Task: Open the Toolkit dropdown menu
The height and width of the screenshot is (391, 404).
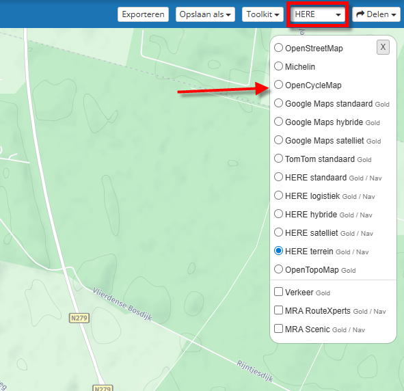Action: 262,14
